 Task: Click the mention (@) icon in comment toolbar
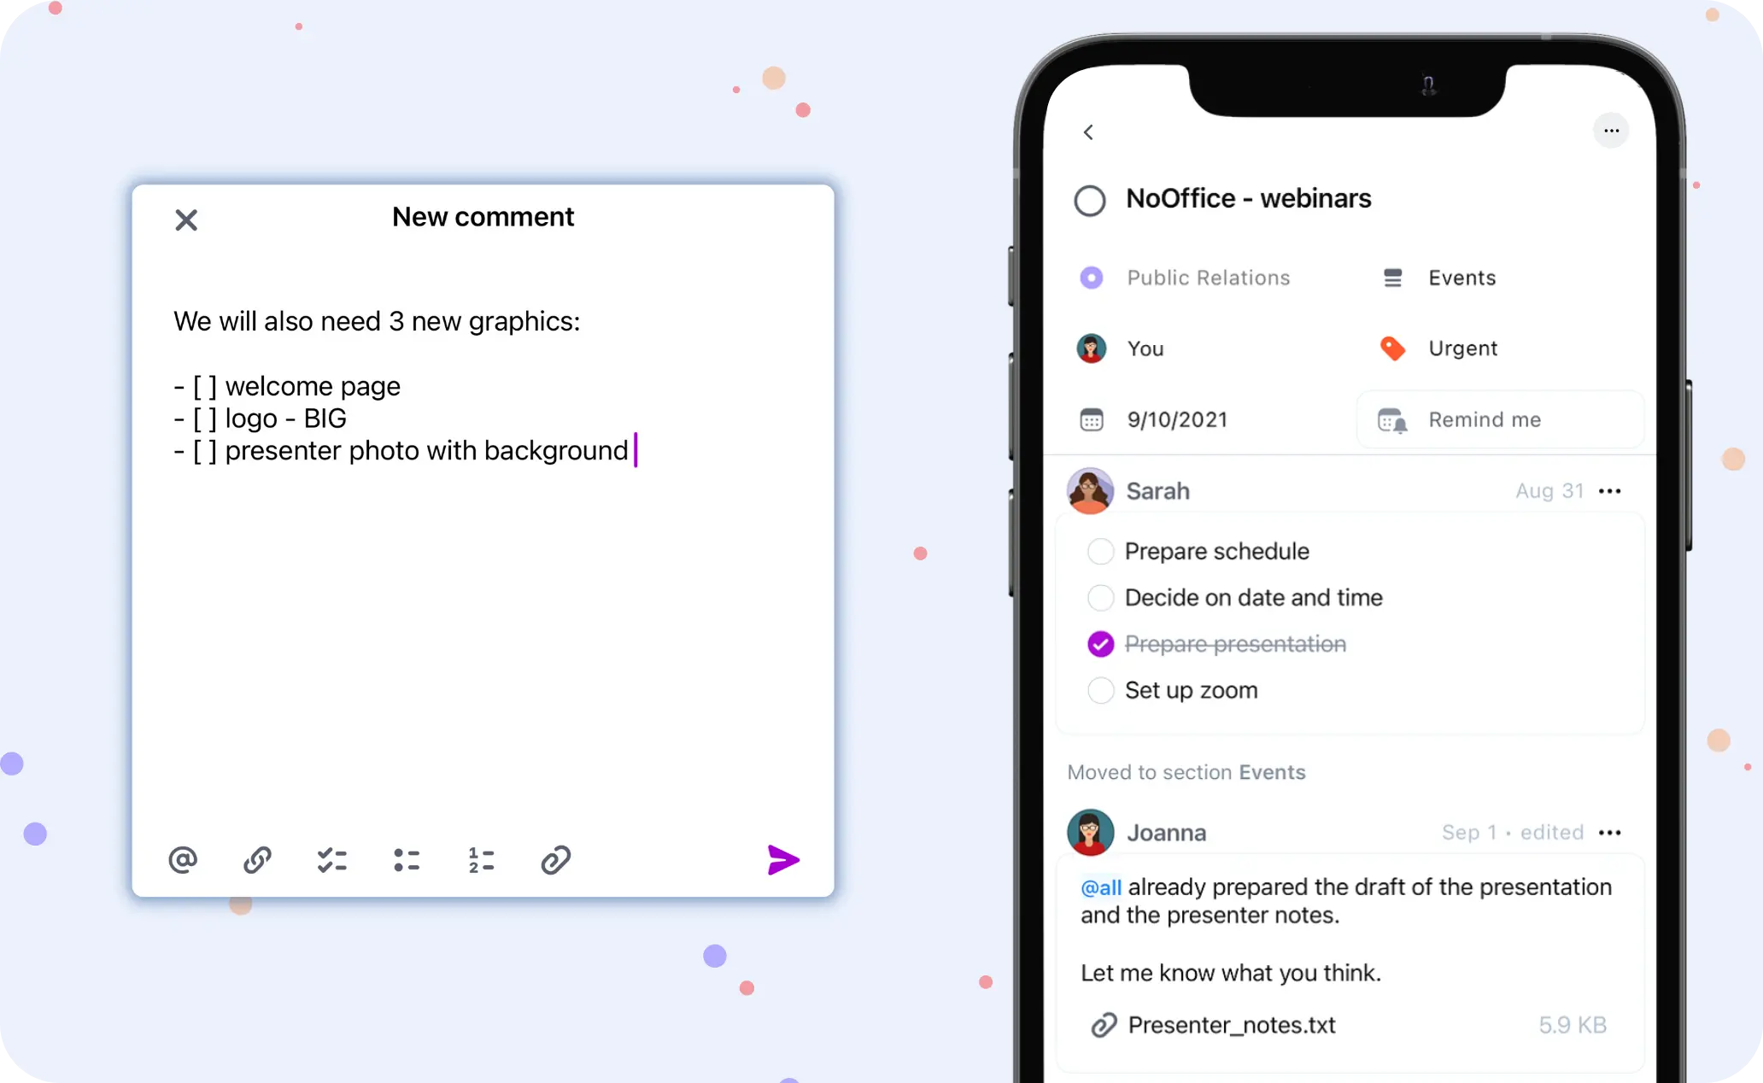pos(185,860)
